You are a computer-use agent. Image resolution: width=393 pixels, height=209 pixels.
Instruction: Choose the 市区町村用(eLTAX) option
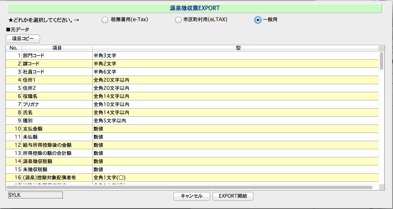[178, 20]
